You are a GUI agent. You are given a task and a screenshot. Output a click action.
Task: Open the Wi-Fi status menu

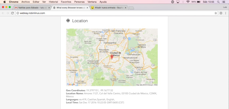188,2
